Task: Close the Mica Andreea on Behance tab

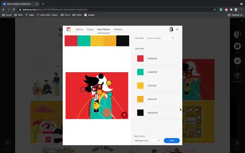Action: click(37, 4)
